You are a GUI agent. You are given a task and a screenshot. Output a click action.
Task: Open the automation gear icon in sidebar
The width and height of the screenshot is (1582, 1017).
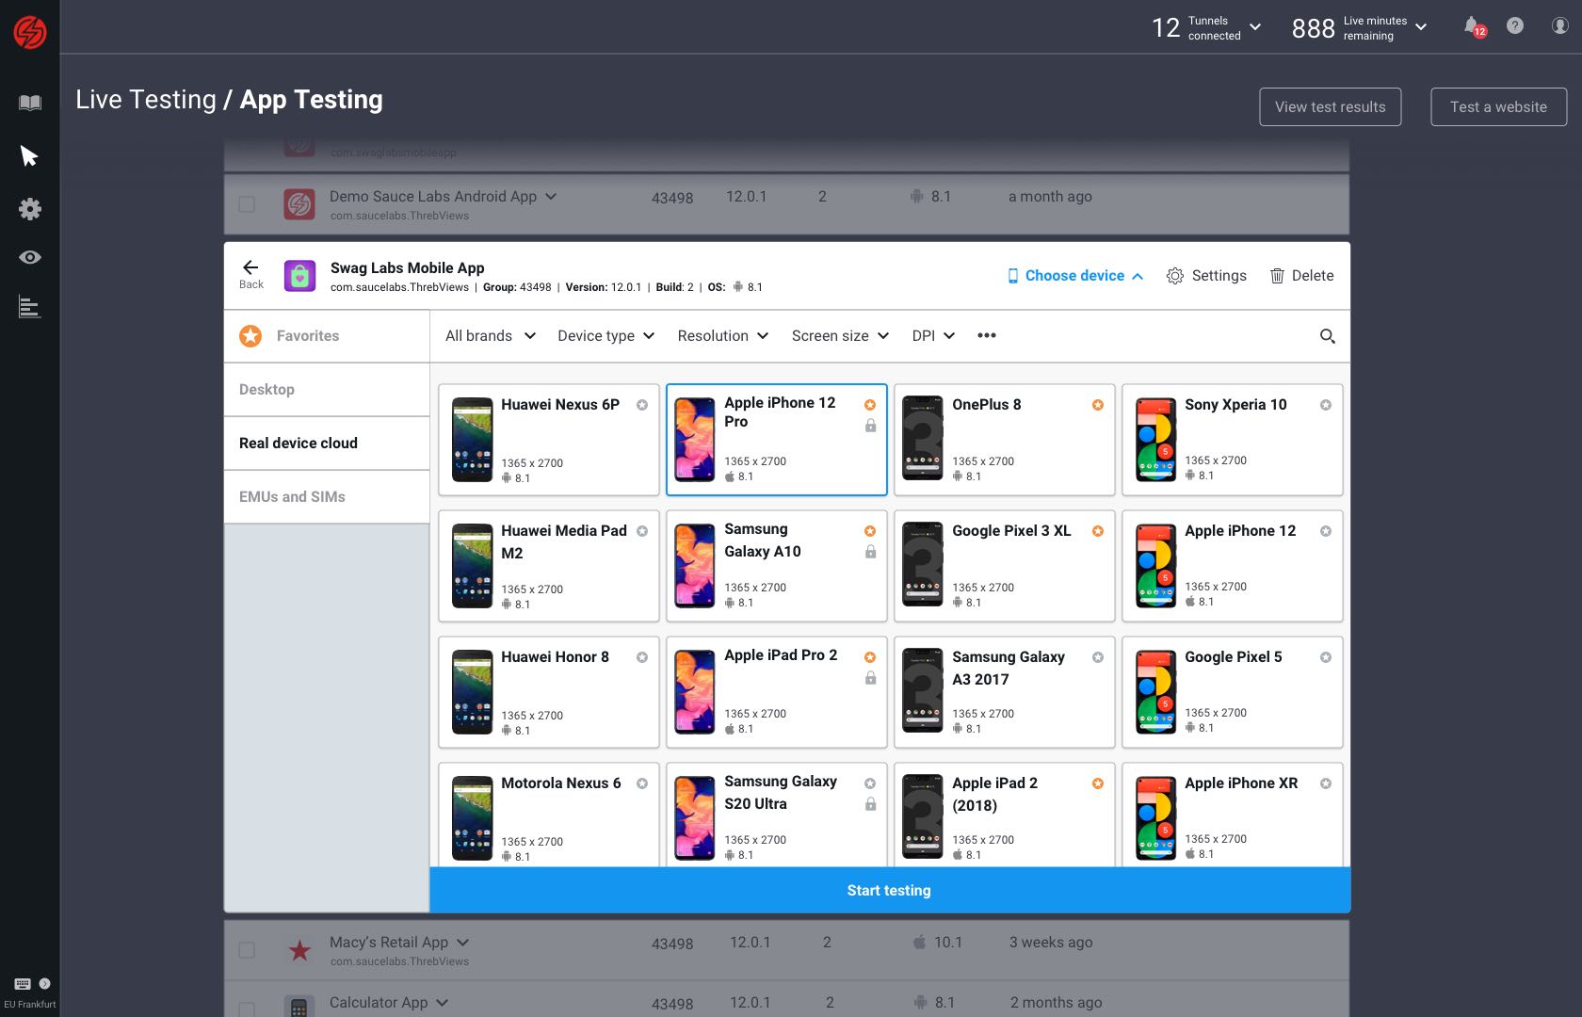[30, 208]
